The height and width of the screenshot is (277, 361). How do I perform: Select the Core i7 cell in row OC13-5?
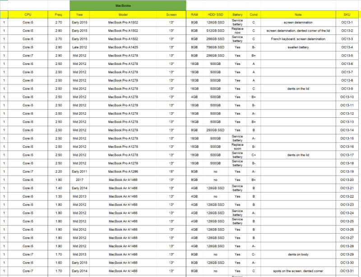point(28,55)
